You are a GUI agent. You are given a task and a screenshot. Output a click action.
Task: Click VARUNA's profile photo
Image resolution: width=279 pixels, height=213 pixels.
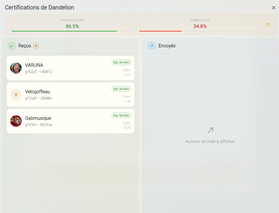click(16, 68)
